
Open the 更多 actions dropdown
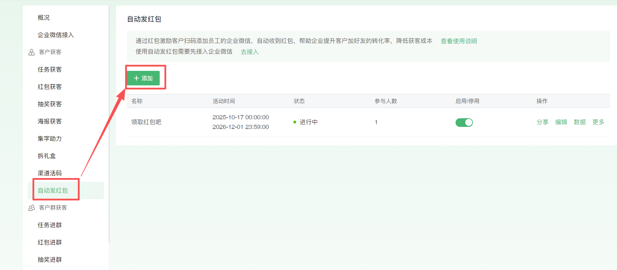[598, 122]
